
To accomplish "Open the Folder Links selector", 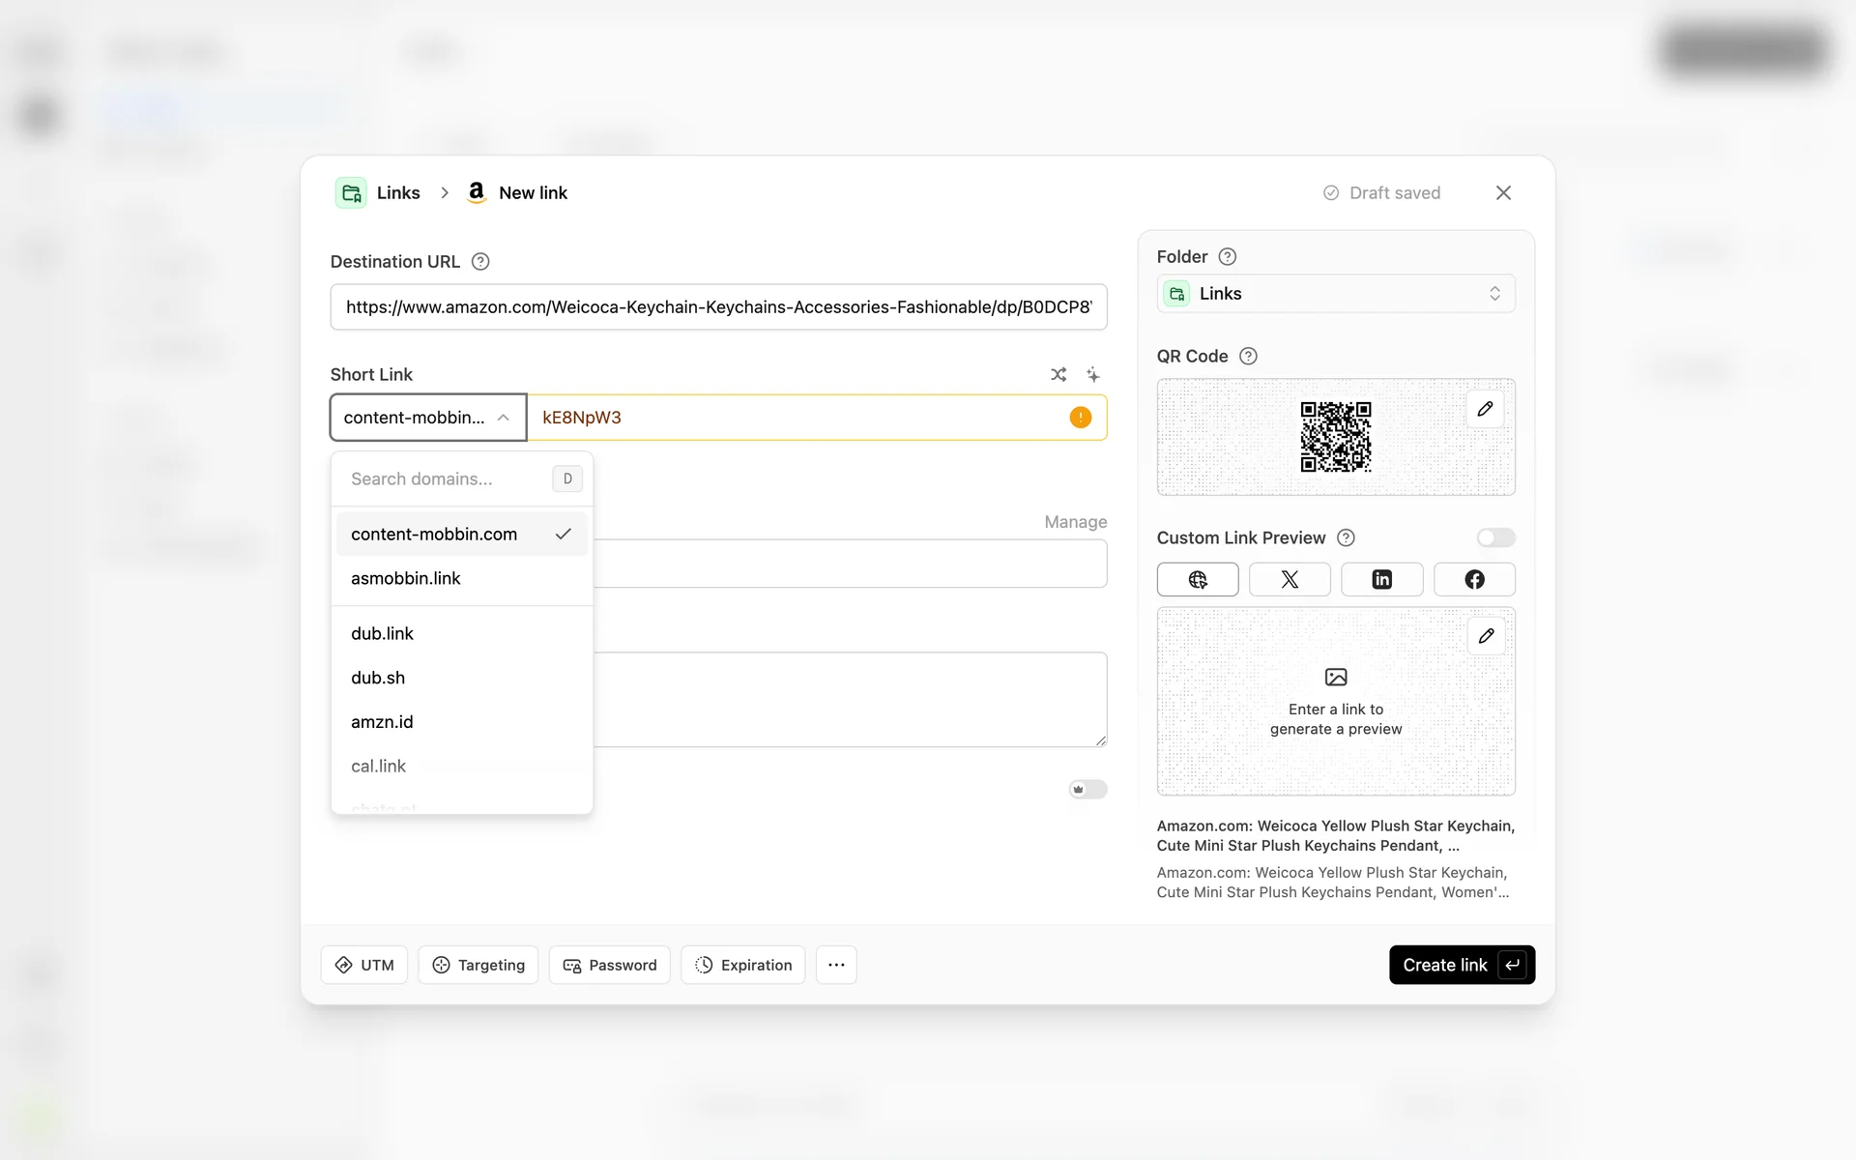I will [x=1335, y=294].
